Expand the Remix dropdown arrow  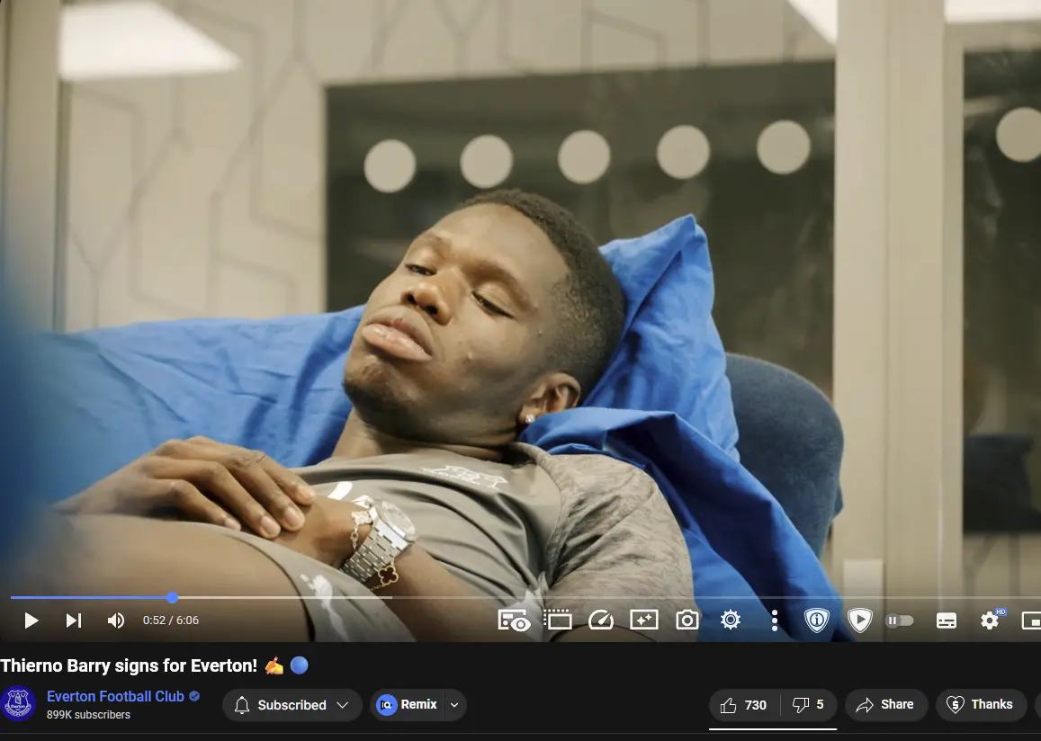454,705
